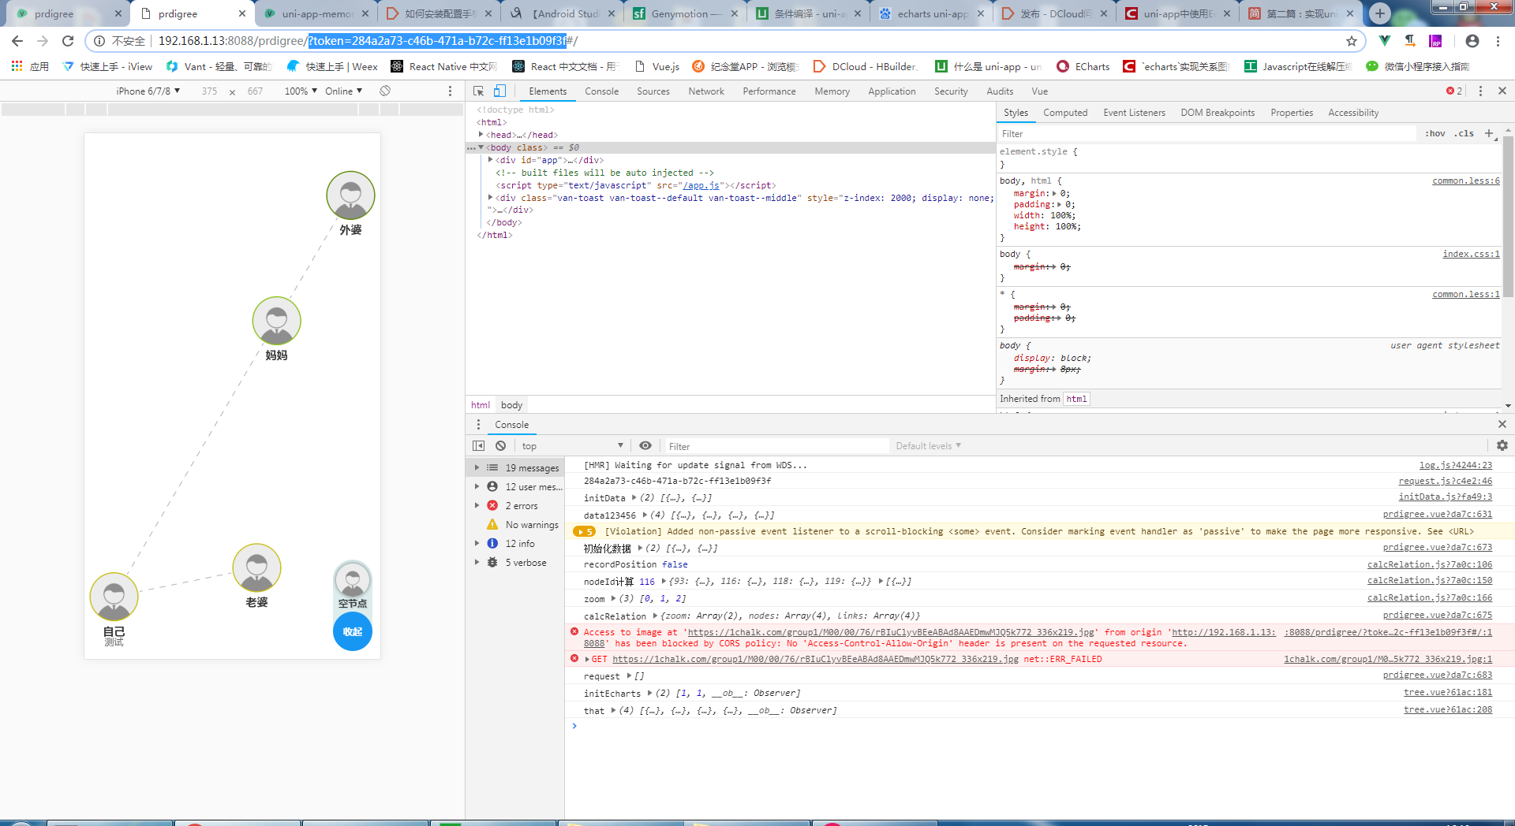Screen dimensions: 1515x826
Task: Open the user profile avatar icon
Action: (1472, 41)
